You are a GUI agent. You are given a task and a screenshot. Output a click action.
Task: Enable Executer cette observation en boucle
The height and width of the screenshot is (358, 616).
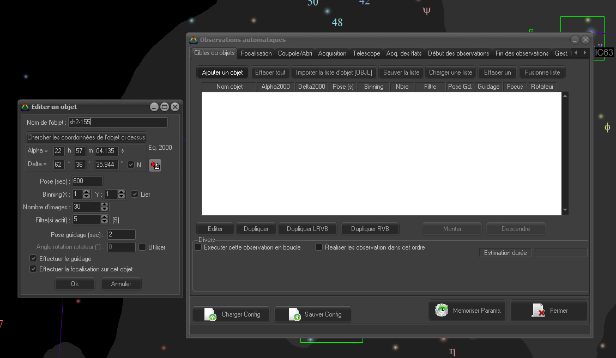click(x=198, y=247)
